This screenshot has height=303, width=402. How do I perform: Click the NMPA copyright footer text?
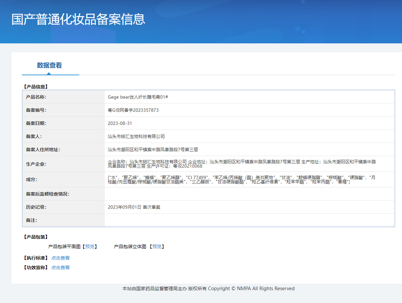208,289
